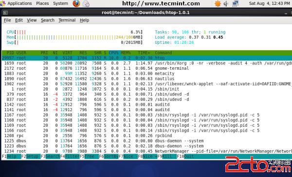Sort by the USER column header
Viewport: 292px width, 177px height.
21,53
